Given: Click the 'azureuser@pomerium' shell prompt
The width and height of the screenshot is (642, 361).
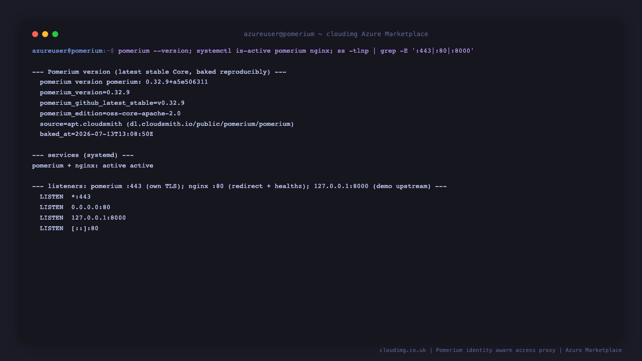Looking at the screenshot, I should click(x=67, y=51).
